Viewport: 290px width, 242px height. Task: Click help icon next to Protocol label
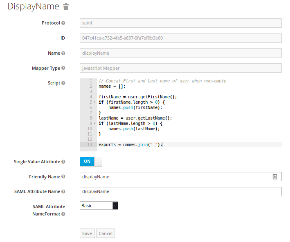point(63,23)
